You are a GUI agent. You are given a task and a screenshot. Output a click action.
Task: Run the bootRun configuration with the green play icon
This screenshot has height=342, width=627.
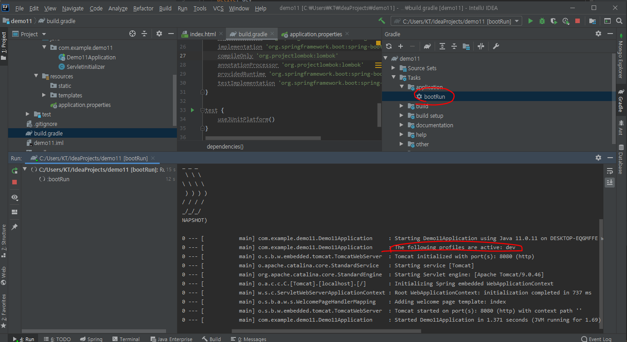530,21
